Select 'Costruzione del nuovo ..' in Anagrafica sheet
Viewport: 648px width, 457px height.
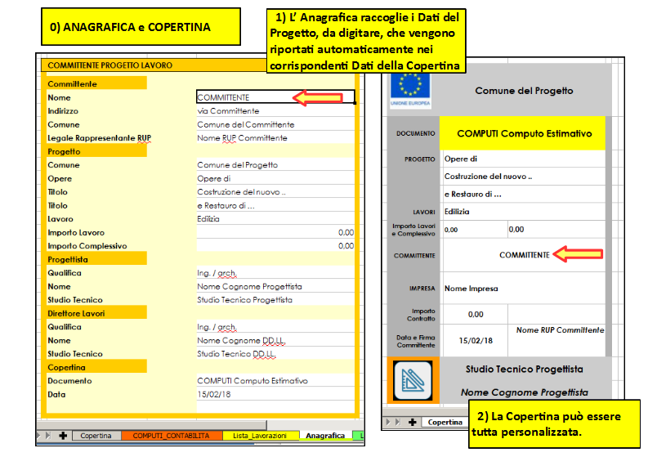(275, 192)
